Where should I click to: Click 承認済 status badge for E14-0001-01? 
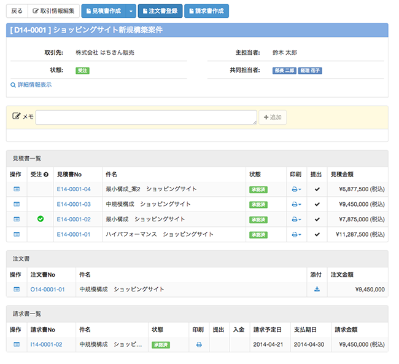pyautogui.click(x=258, y=235)
